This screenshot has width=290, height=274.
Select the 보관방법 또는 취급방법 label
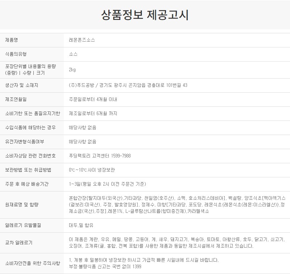(x=28, y=170)
